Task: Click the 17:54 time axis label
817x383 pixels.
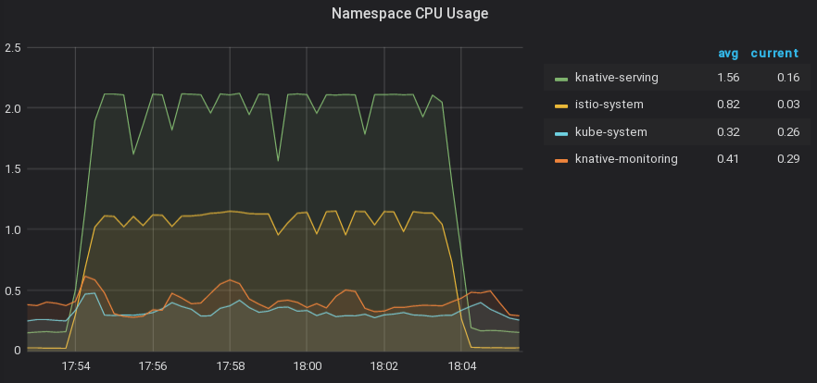Action: click(75, 366)
